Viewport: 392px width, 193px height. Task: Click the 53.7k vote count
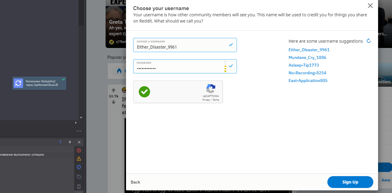click(x=114, y=96)
